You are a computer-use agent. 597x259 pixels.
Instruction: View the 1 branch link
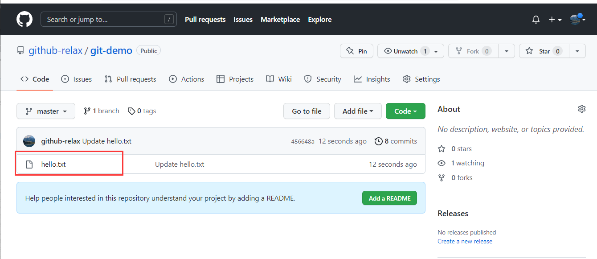coord(102,111)
